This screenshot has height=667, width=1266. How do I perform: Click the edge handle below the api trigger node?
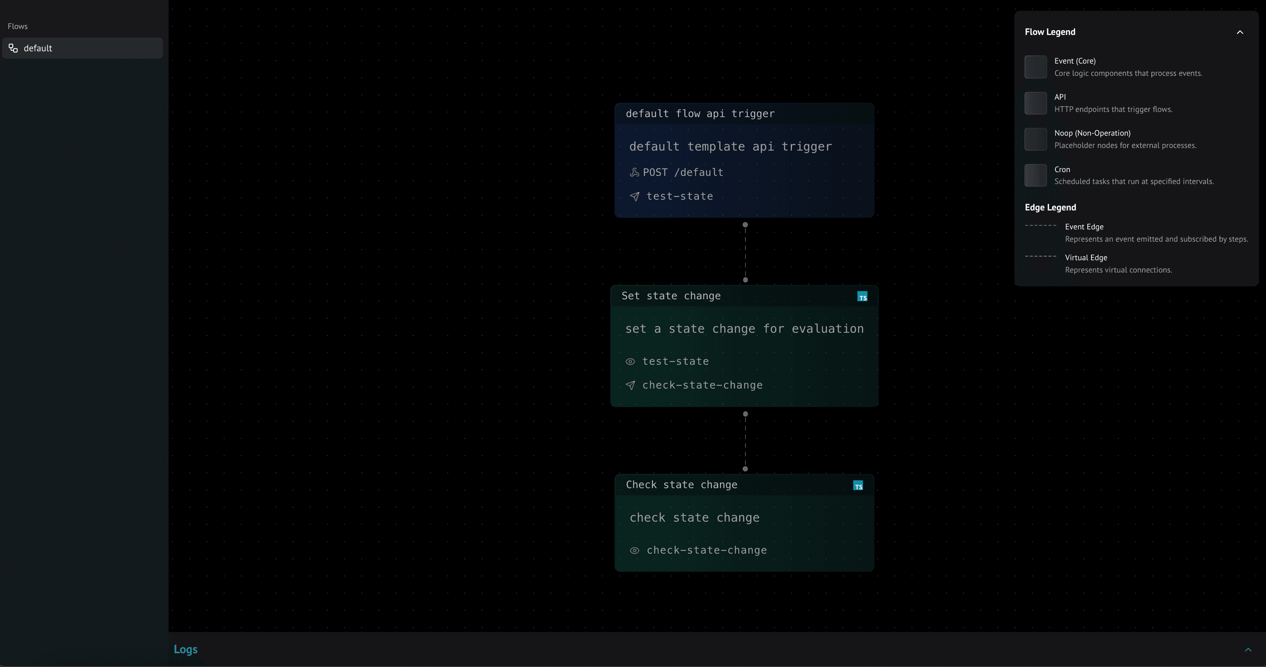745,225
